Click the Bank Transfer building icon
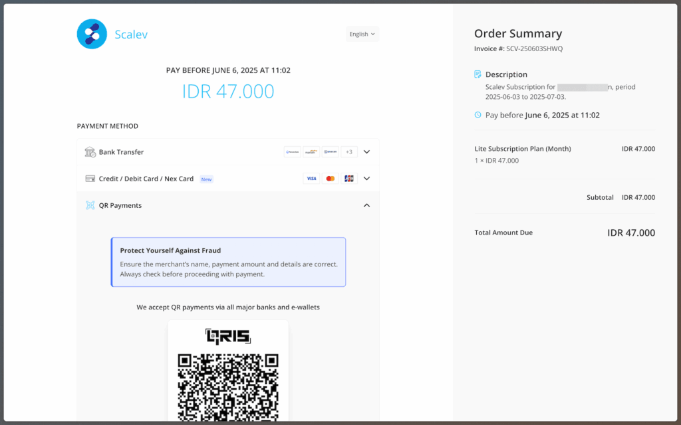This screenshot has height=425, width=681. 90,152
